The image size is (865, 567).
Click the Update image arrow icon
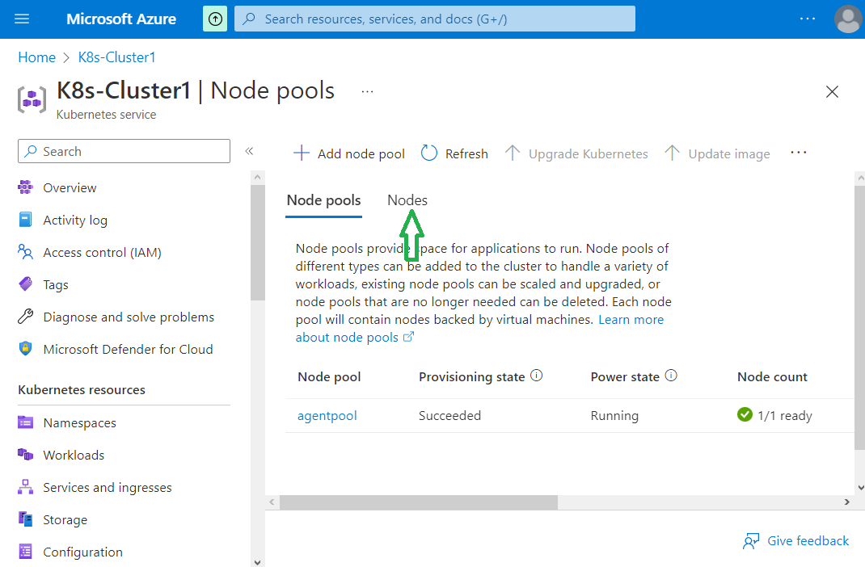coord(672,153)
